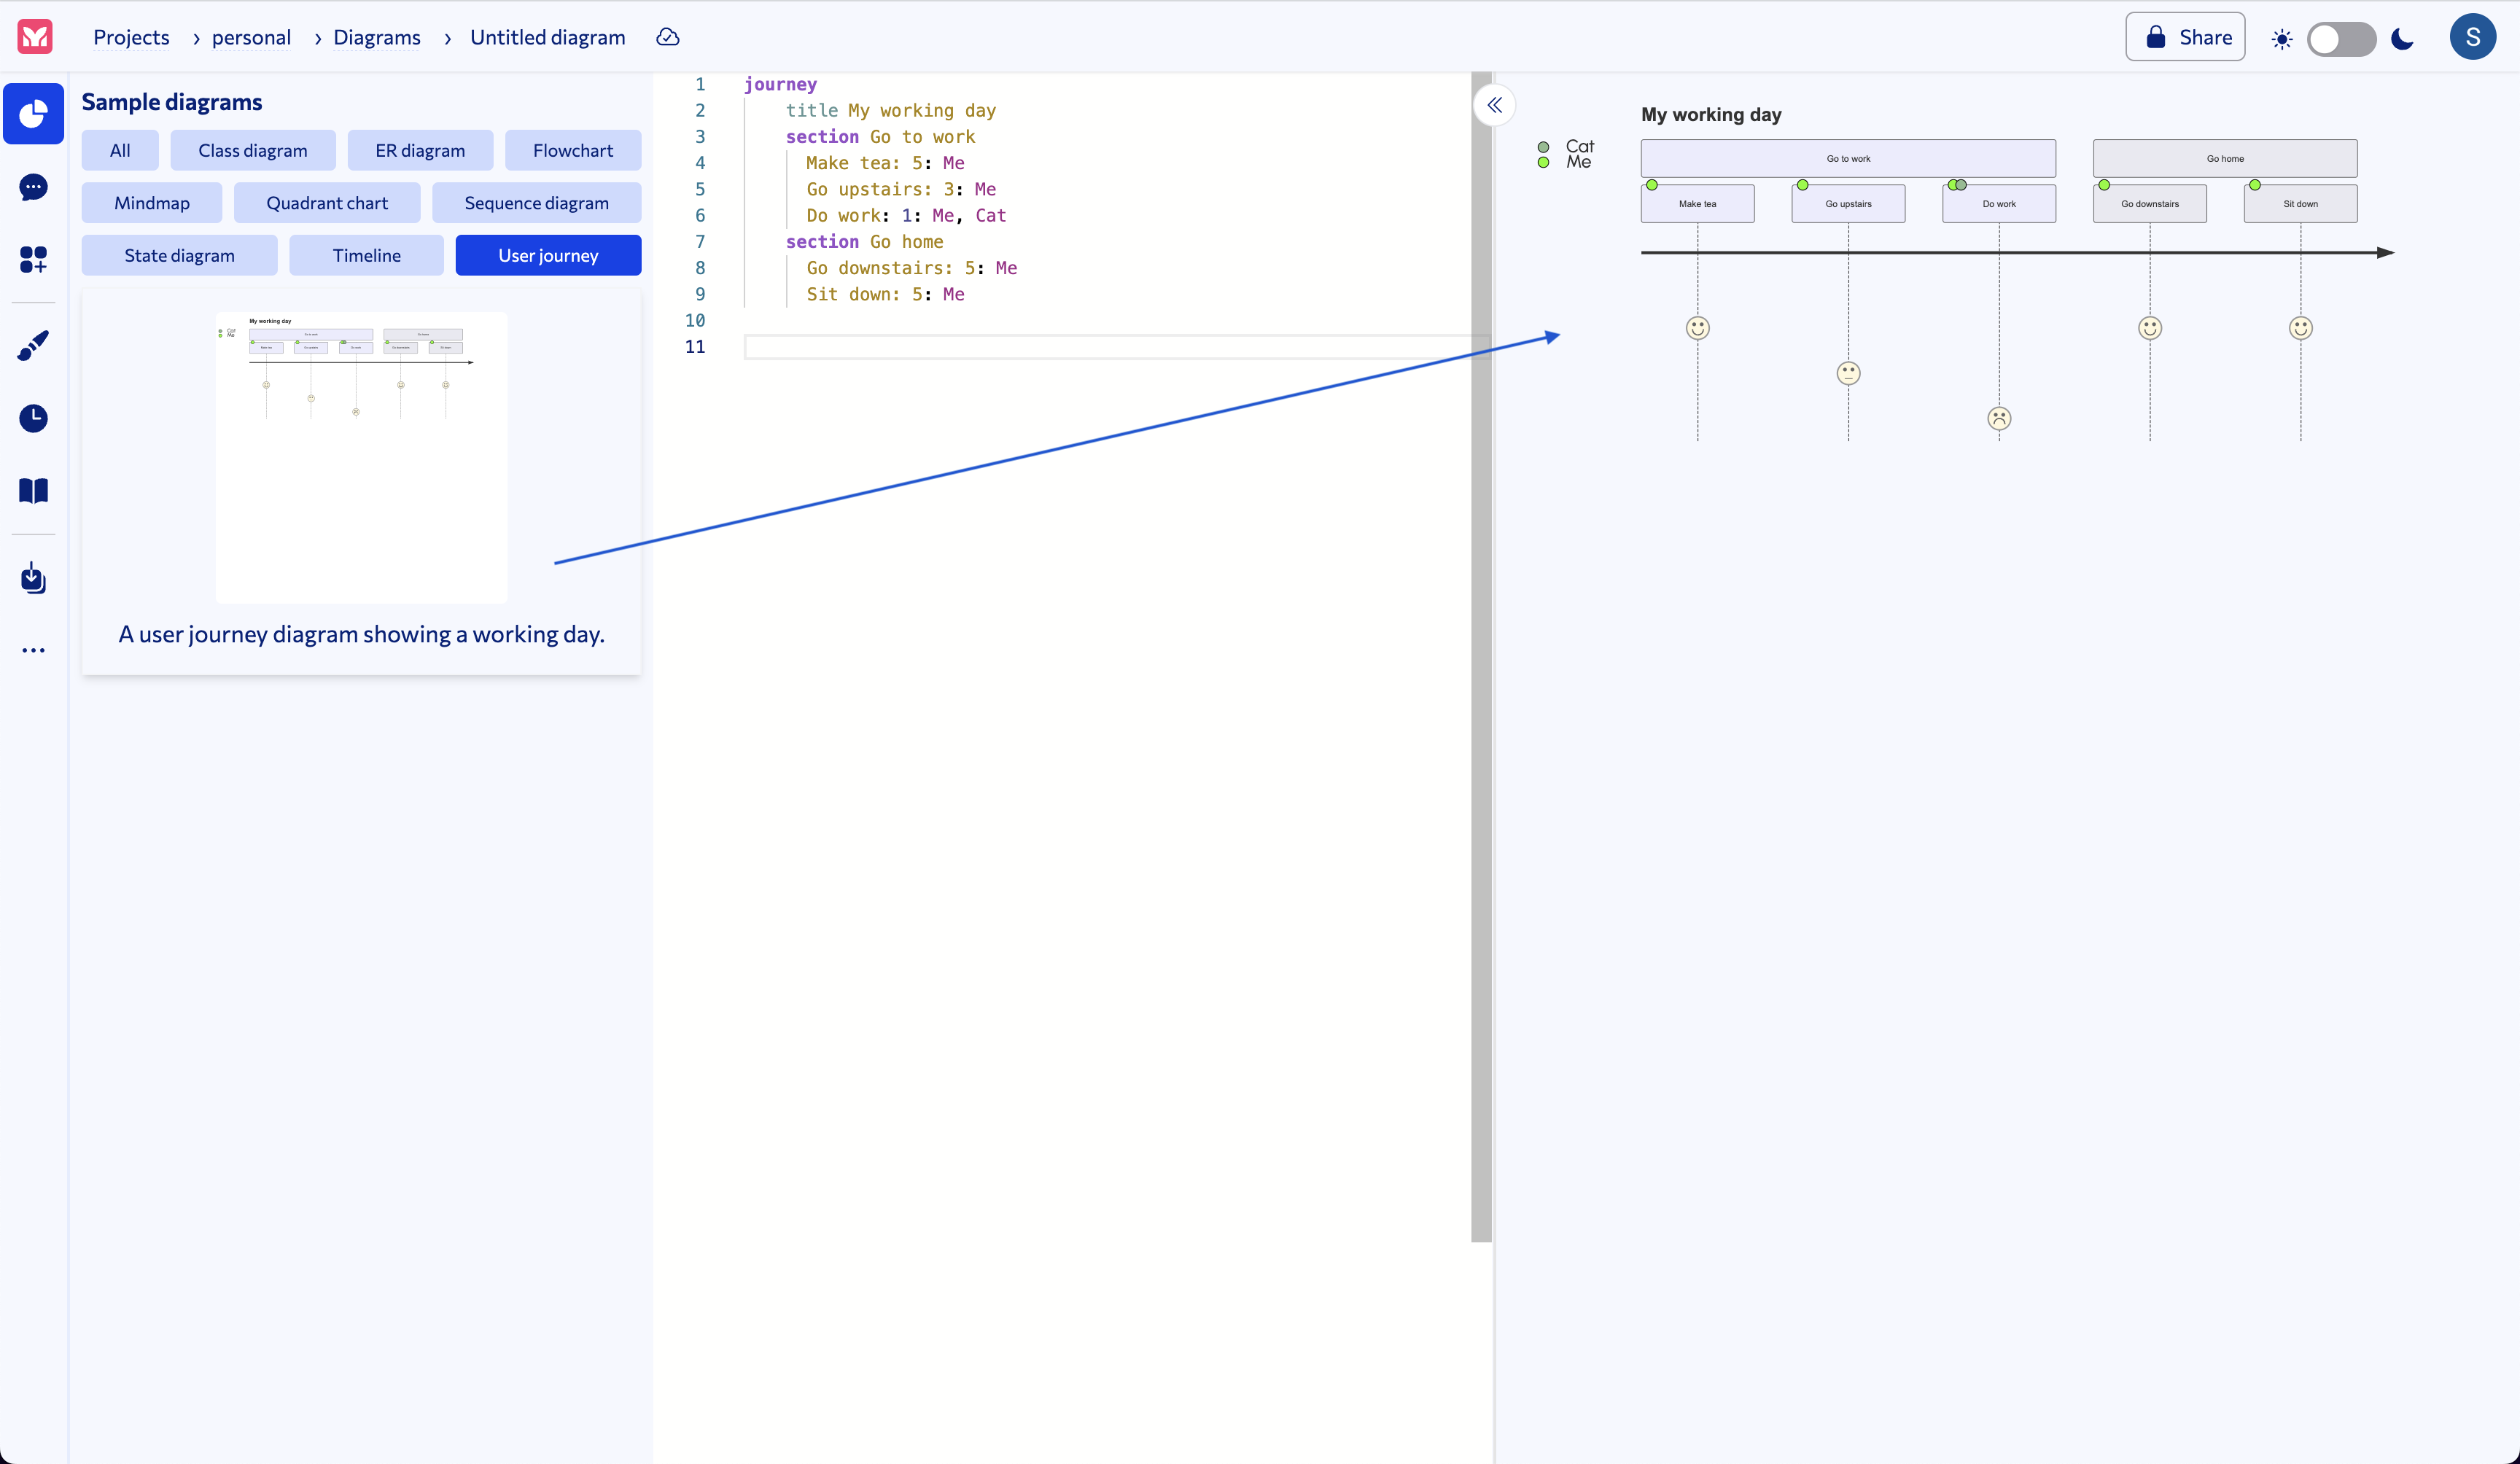Open the export/download panel

[x=33, y=578]
